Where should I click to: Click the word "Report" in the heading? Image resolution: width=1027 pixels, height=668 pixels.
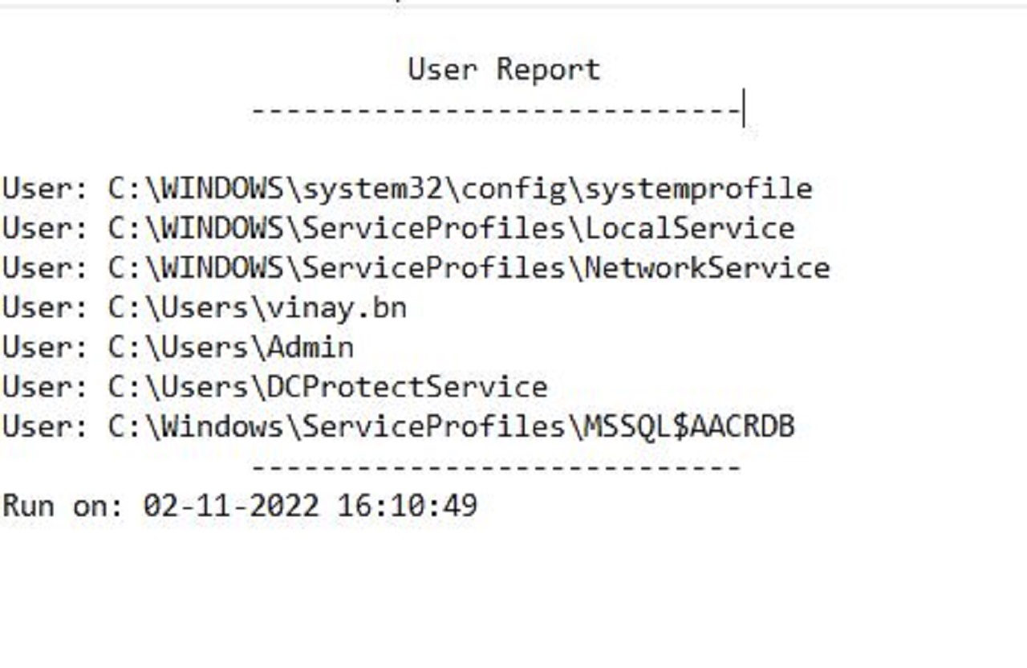click(548, 70)
